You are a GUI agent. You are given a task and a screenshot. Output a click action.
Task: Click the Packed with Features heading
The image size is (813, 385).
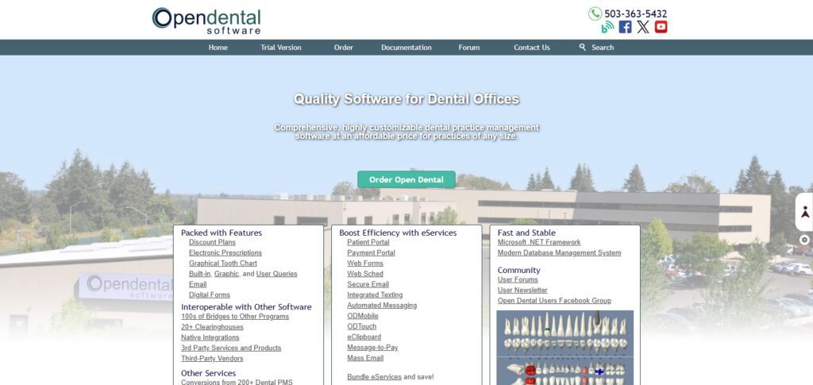pos(222,233)
